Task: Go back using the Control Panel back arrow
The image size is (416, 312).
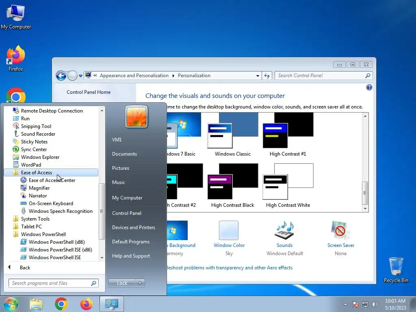Action: click(x=61, y=76)
